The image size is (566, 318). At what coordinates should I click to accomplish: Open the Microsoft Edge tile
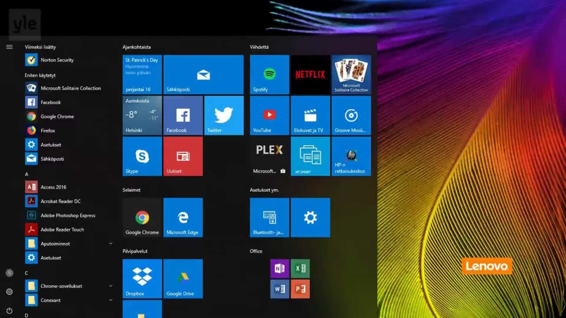(183, 218)
